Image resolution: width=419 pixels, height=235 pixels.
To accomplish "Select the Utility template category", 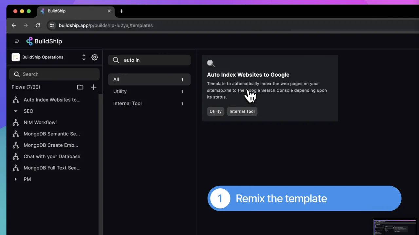I will coord(149,92).
